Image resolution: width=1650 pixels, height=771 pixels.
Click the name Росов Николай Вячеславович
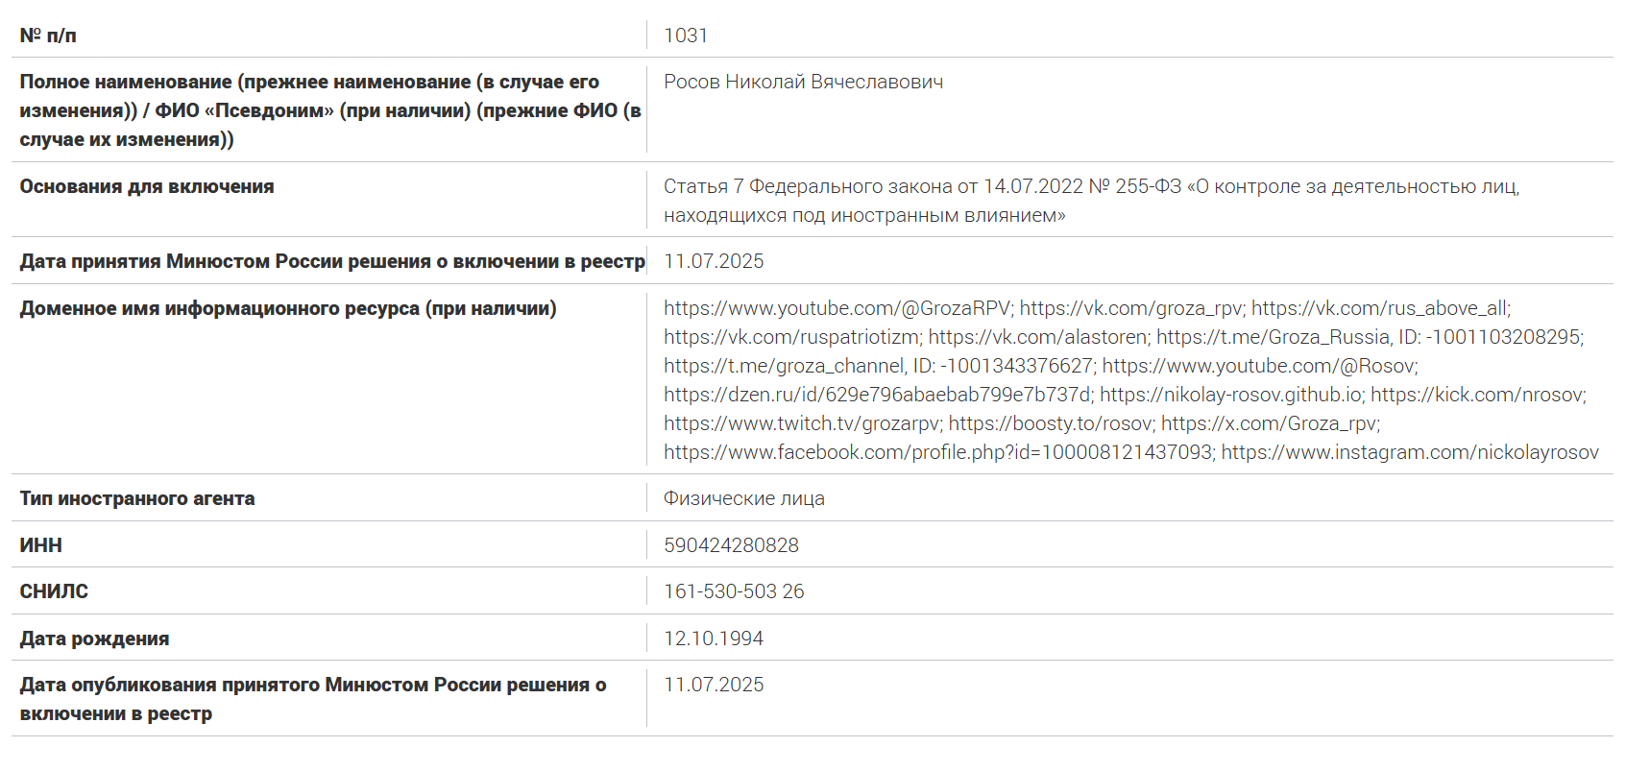tap(803, 82)
